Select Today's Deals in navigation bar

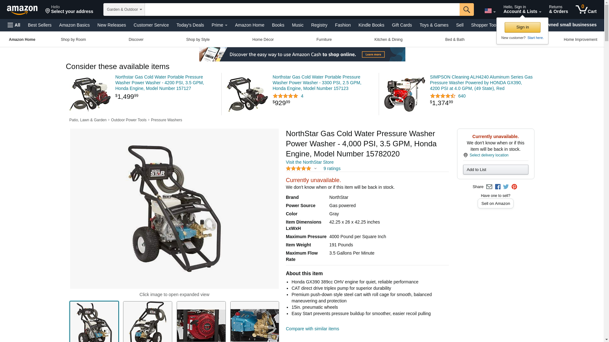click(x=190, y=25)
